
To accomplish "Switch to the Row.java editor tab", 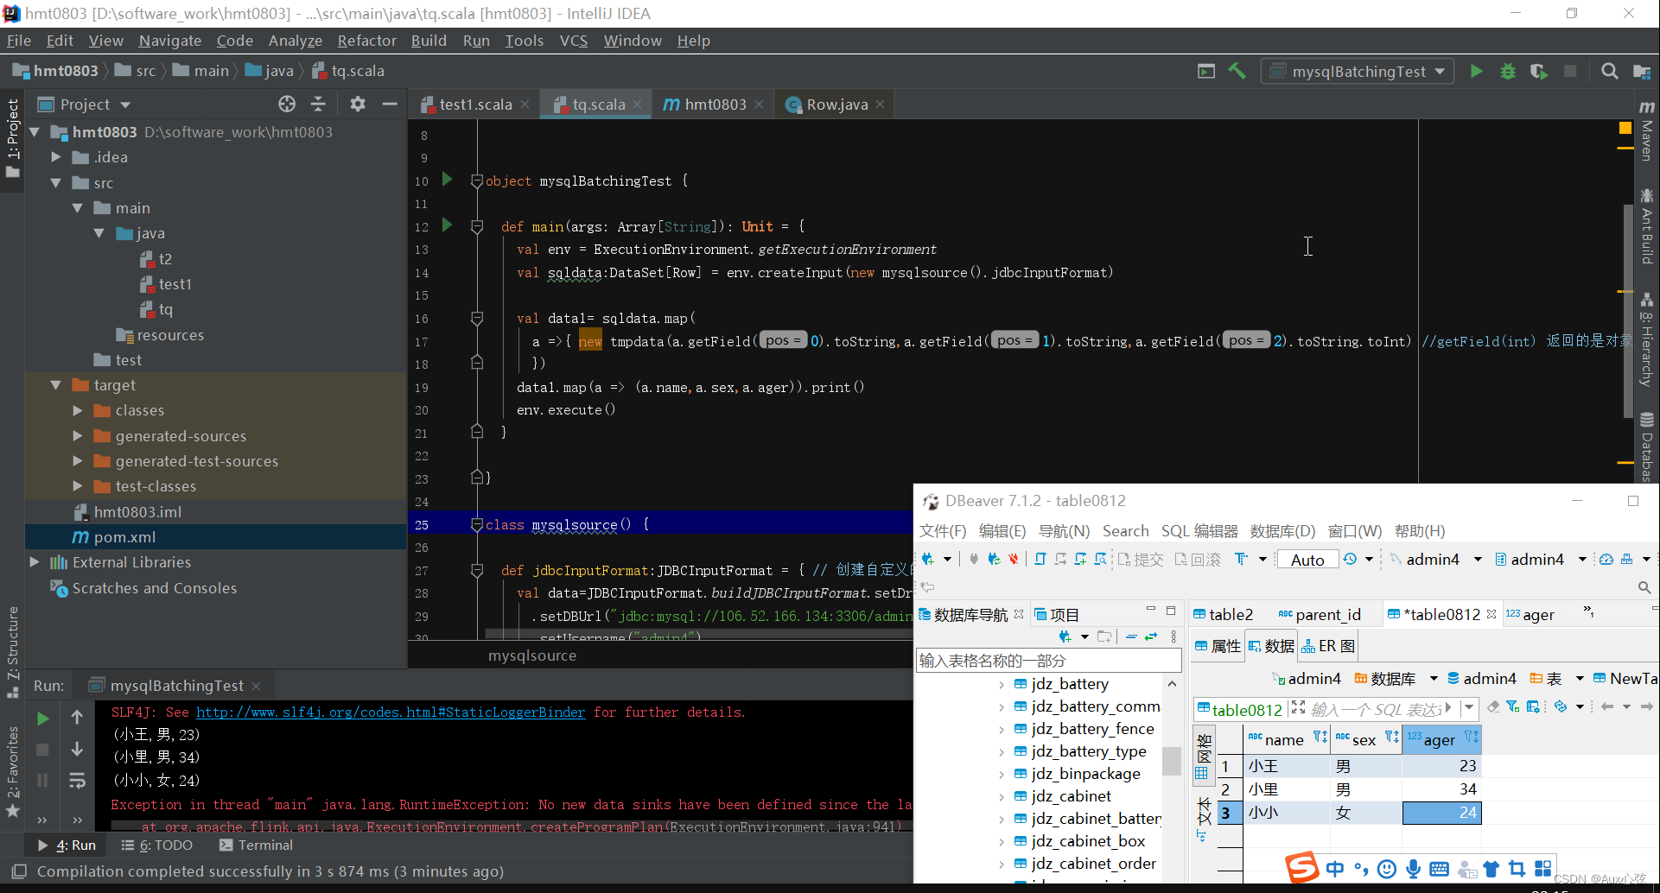I will [833, 104].
